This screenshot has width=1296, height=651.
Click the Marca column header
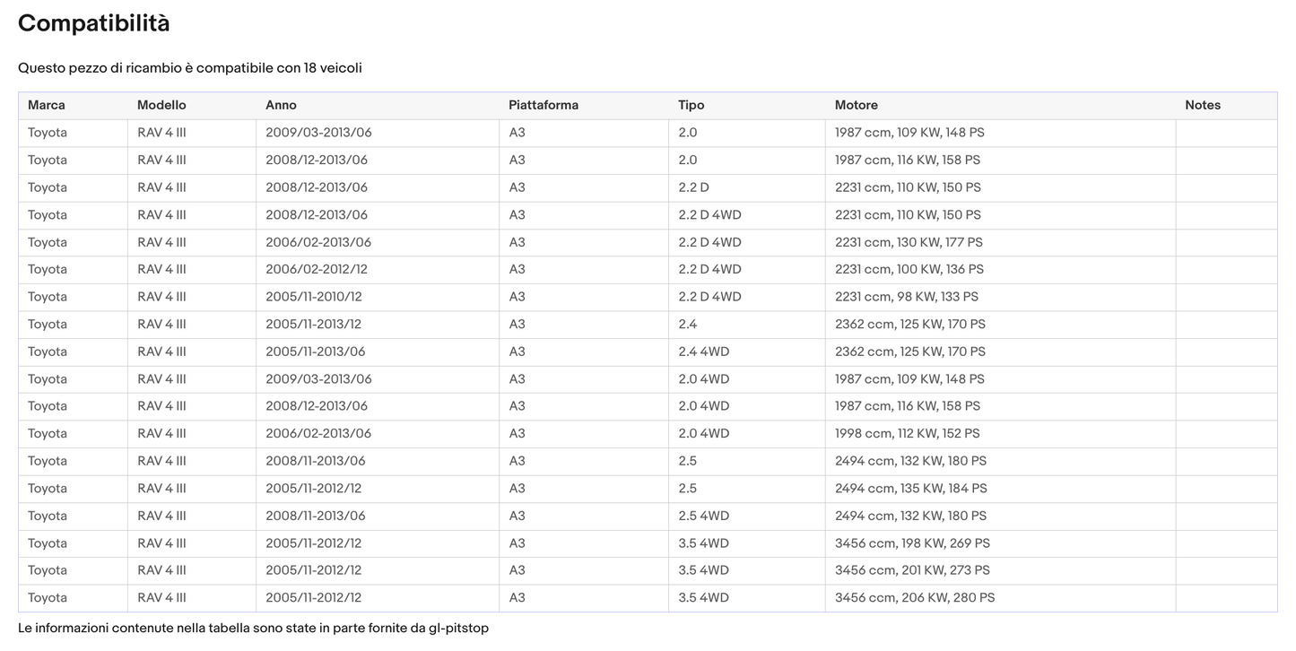(x=47, y=105)
